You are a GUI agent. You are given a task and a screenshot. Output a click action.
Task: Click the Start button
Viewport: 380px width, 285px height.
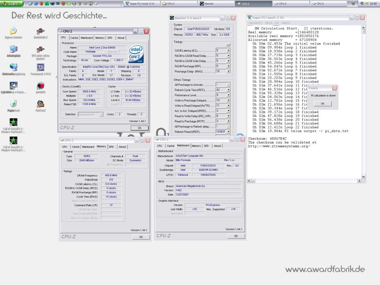(x=12, y=3)
